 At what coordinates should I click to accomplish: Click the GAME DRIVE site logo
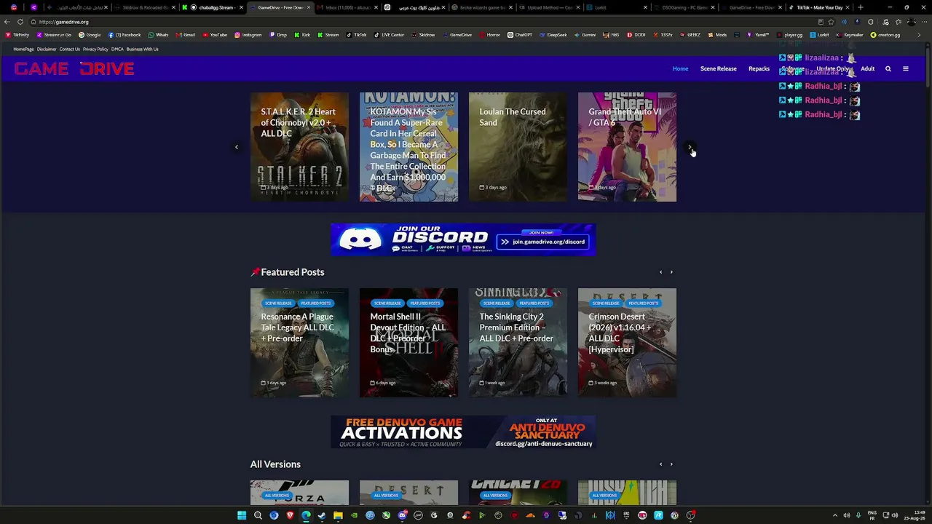(x=74, y=69)
